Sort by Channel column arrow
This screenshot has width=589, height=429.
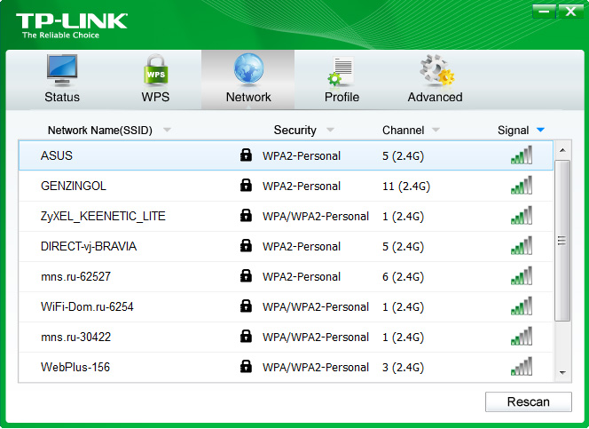pos(436,130)
